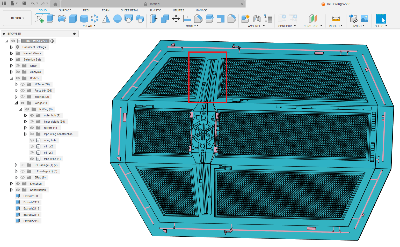Open the Pattern tool
This screenshot has height=247, width=400.
tap(95, 19)
